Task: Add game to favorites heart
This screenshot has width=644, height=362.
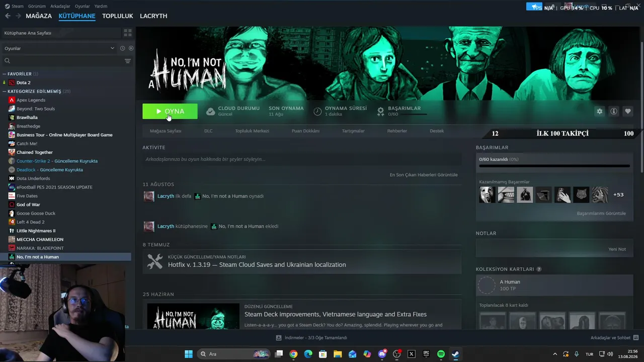Action: coord(627,111)
